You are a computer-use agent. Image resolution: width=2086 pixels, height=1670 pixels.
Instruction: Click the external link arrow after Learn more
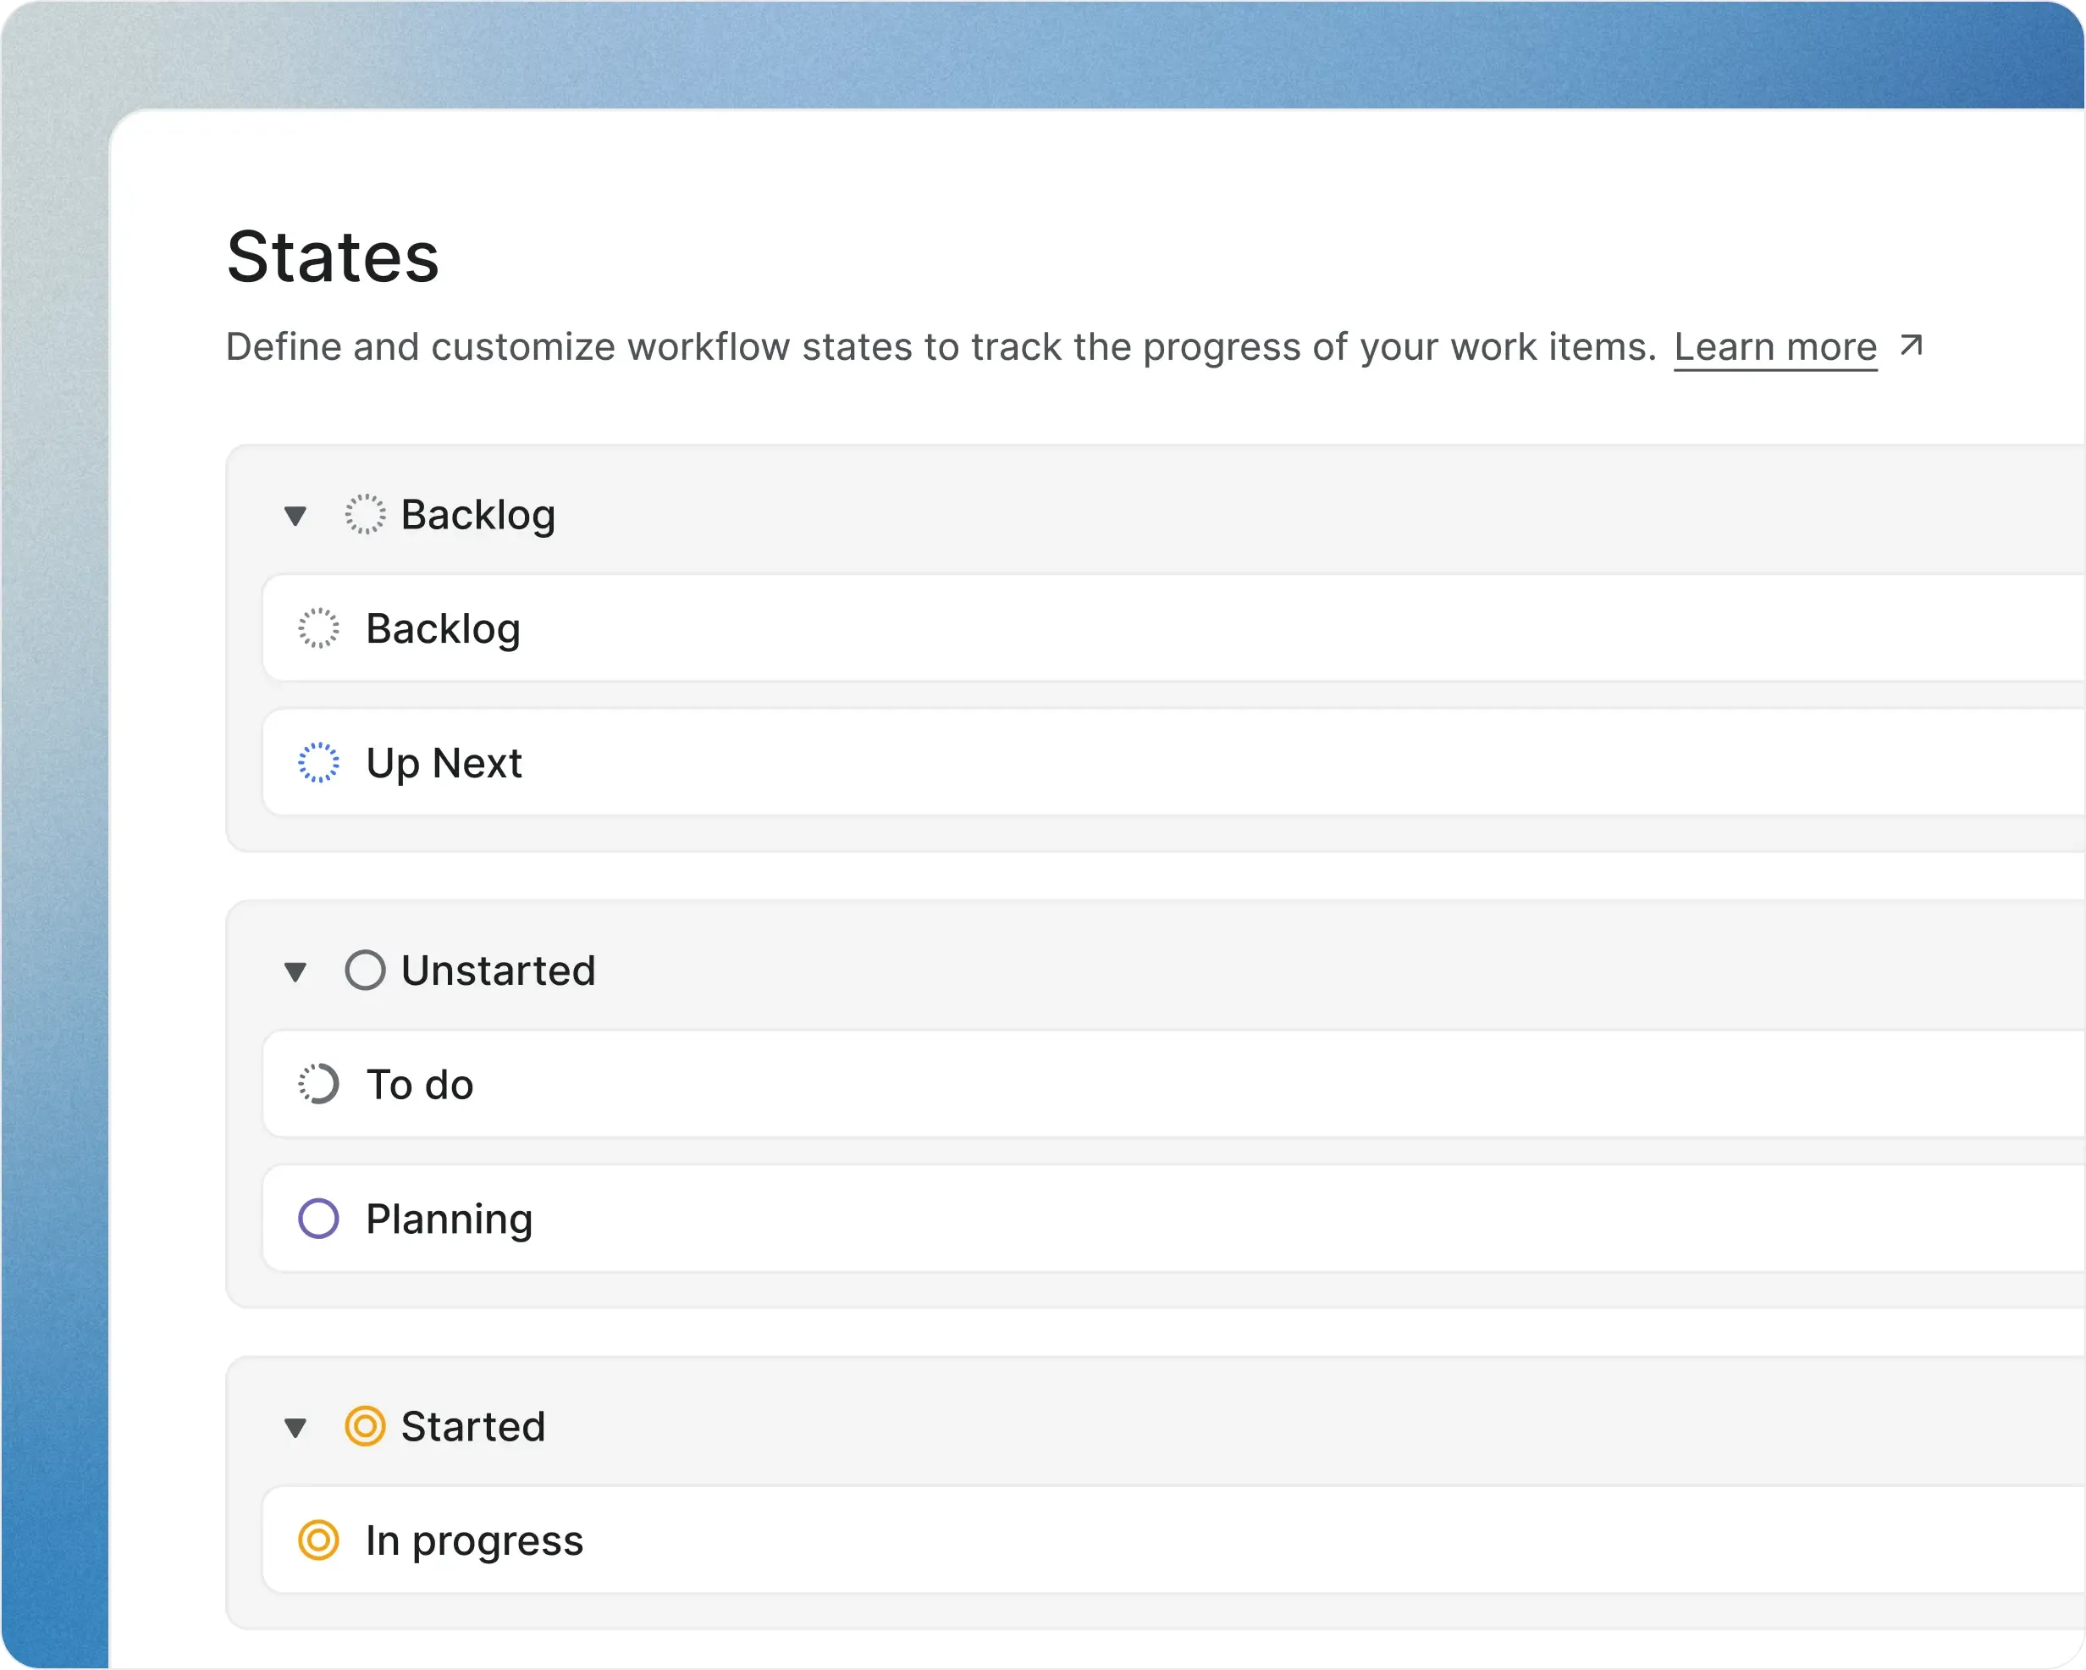1910,346
